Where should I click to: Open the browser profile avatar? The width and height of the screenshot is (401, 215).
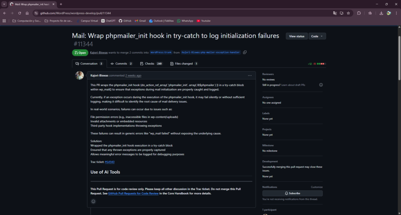tap(389, 13)
